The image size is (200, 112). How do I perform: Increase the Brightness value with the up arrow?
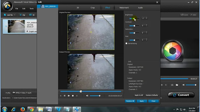point(147,18)
